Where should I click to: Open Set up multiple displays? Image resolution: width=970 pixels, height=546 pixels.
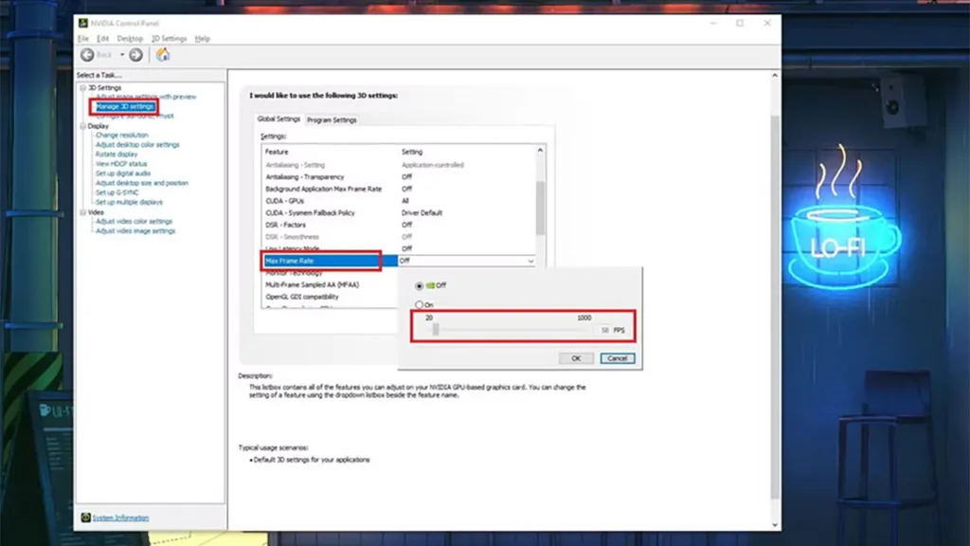pyautogui.click(x=129, y=203)
